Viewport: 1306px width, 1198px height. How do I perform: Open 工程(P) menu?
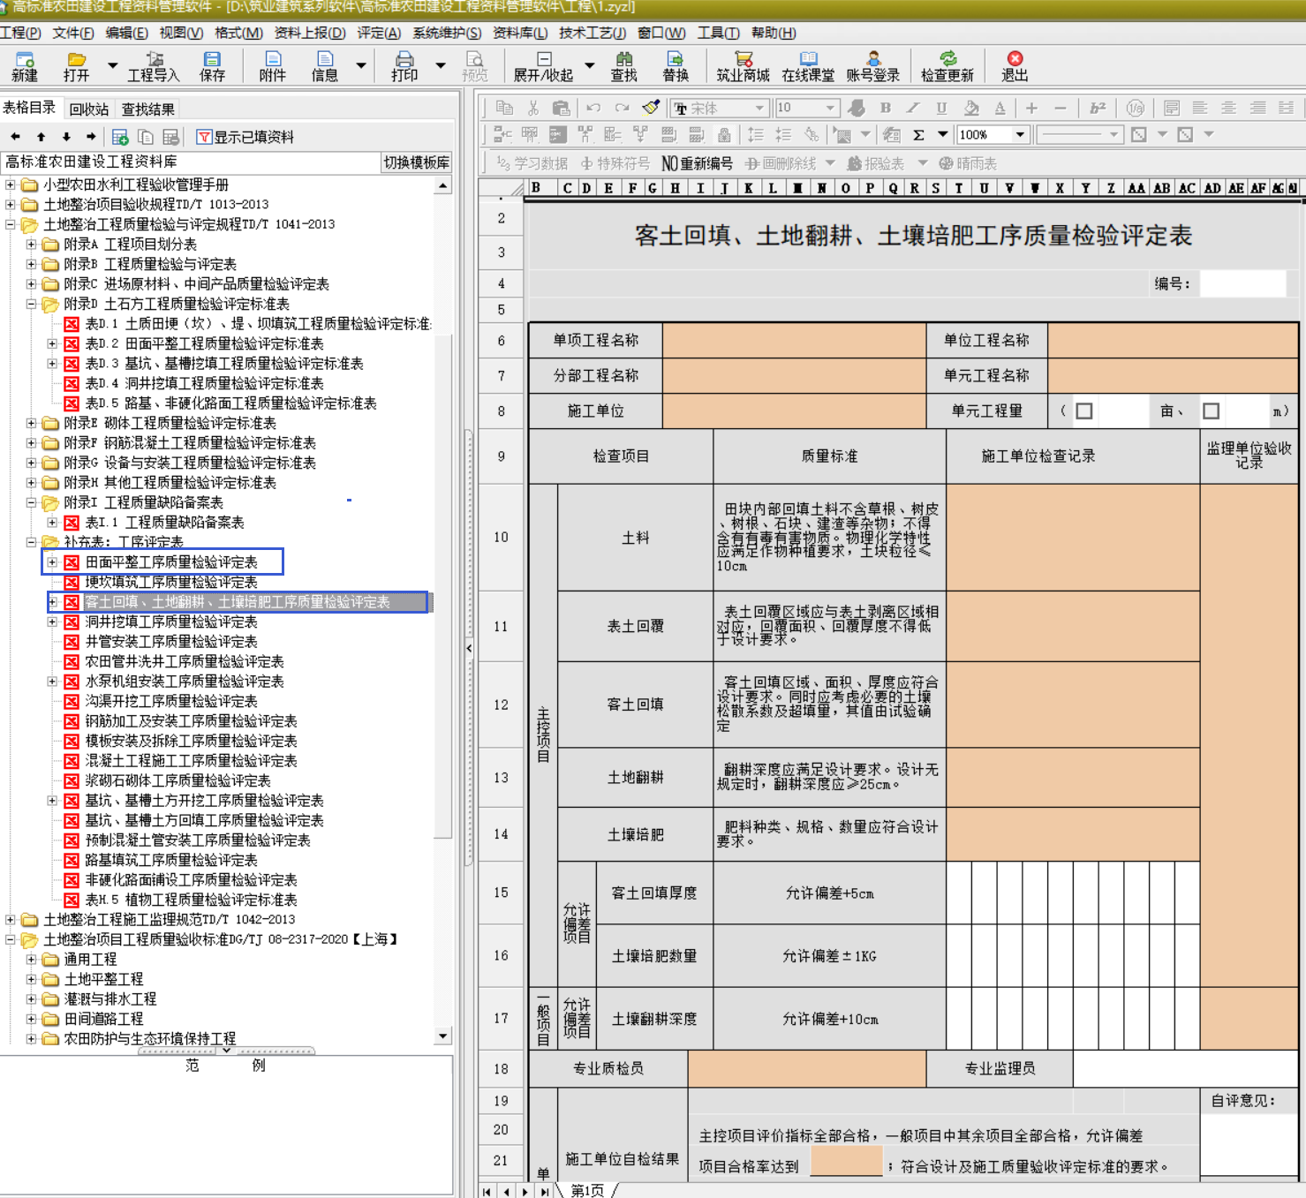click(x=20, y=33)
